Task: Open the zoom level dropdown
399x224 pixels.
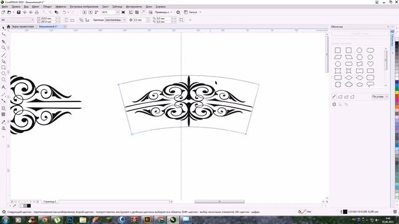Action: pos(118,12)
